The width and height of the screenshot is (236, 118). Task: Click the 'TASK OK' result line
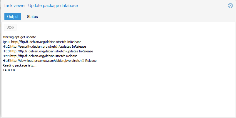pos(9,70)
